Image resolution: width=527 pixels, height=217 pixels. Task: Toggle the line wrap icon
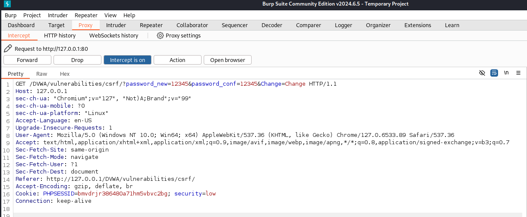click(494, 73)
